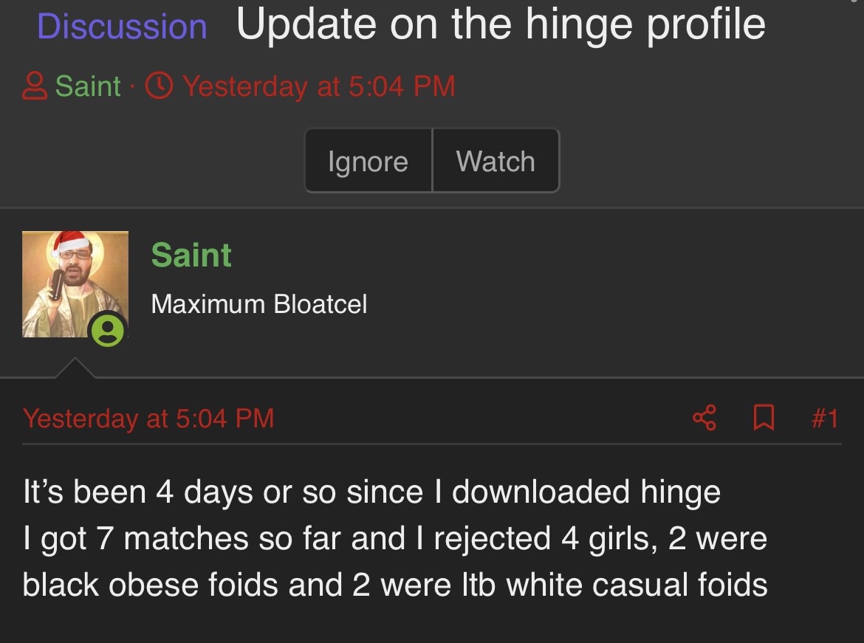Bookmark the post using the bookmark icon

[x=763, y=419]
